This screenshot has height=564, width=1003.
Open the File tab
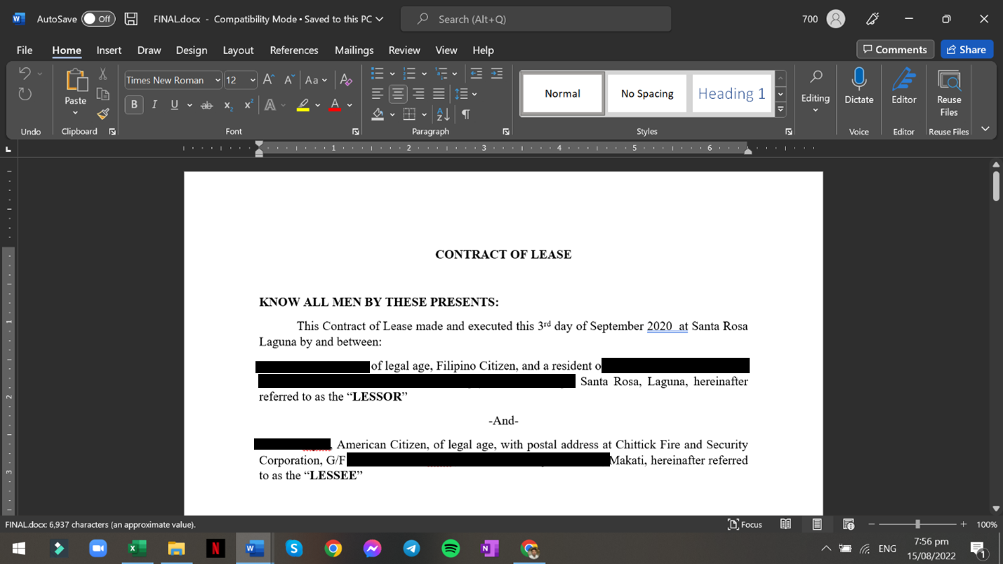pyautogui.click(x=25, y=50)
